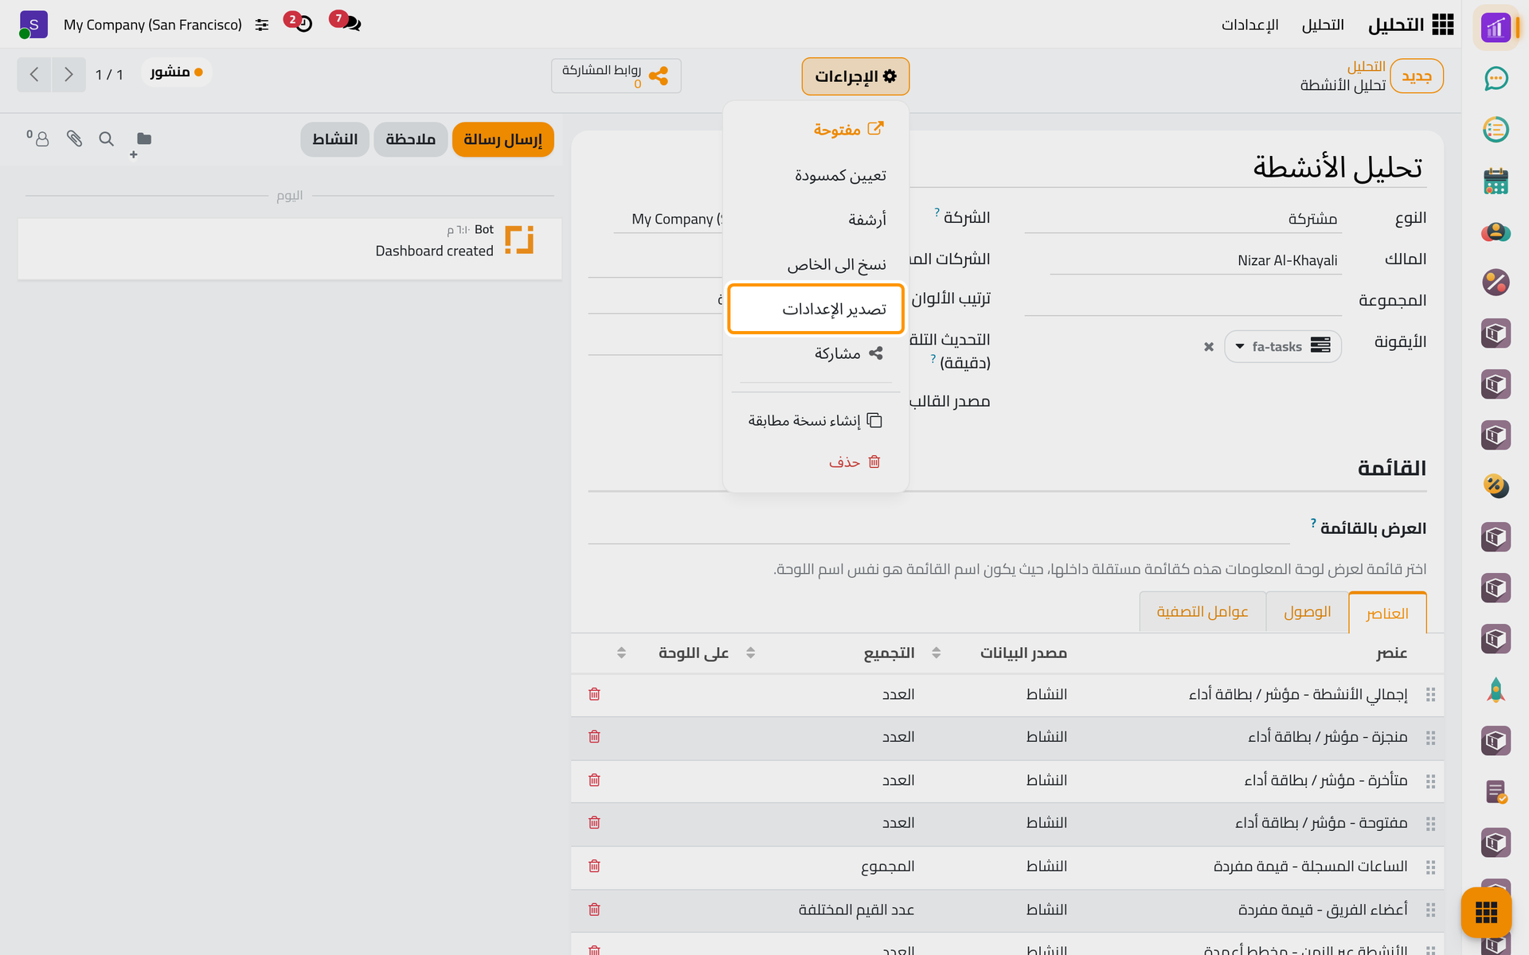The height and width of the screenshot is (955, 1529).
Task: Delete the الساعات المسجلة row via trash icon
Action: 594,866
